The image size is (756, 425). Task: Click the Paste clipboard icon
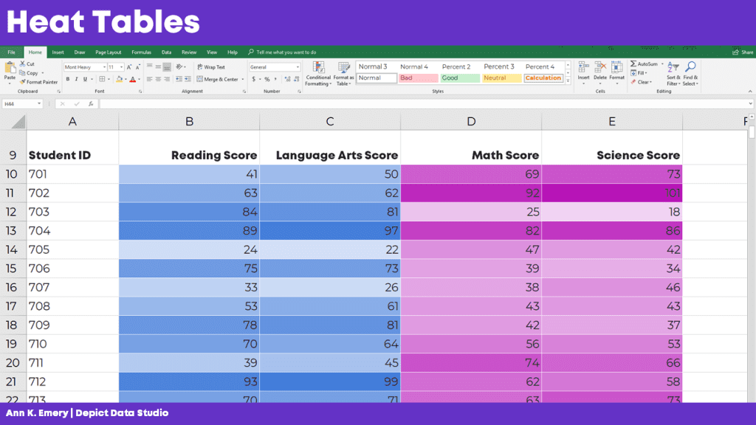click(10, 69)
